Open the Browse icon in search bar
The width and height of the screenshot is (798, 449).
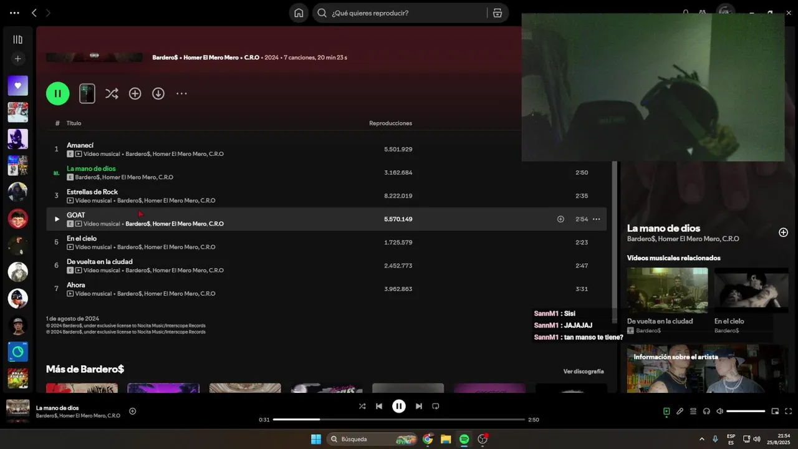pyautogui.click(x=498, y=13)
